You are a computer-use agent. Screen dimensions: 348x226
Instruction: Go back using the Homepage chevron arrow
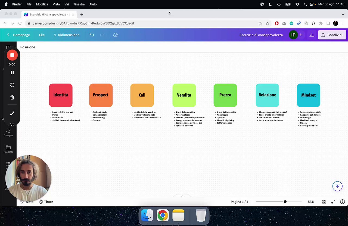[8, 35]
